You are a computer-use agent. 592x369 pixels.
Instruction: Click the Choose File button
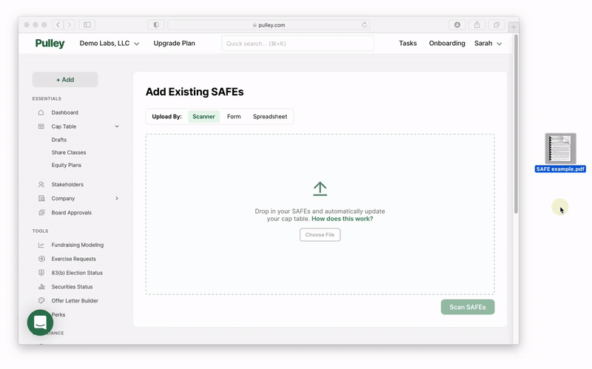click(x=320, y=234)
